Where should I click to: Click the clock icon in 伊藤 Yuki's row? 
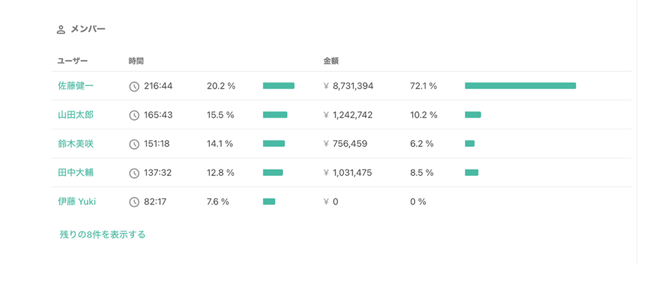tap(134, 202)
